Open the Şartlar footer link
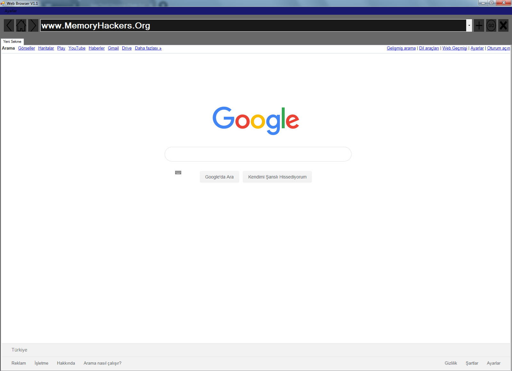 click(x=472, y=363)
